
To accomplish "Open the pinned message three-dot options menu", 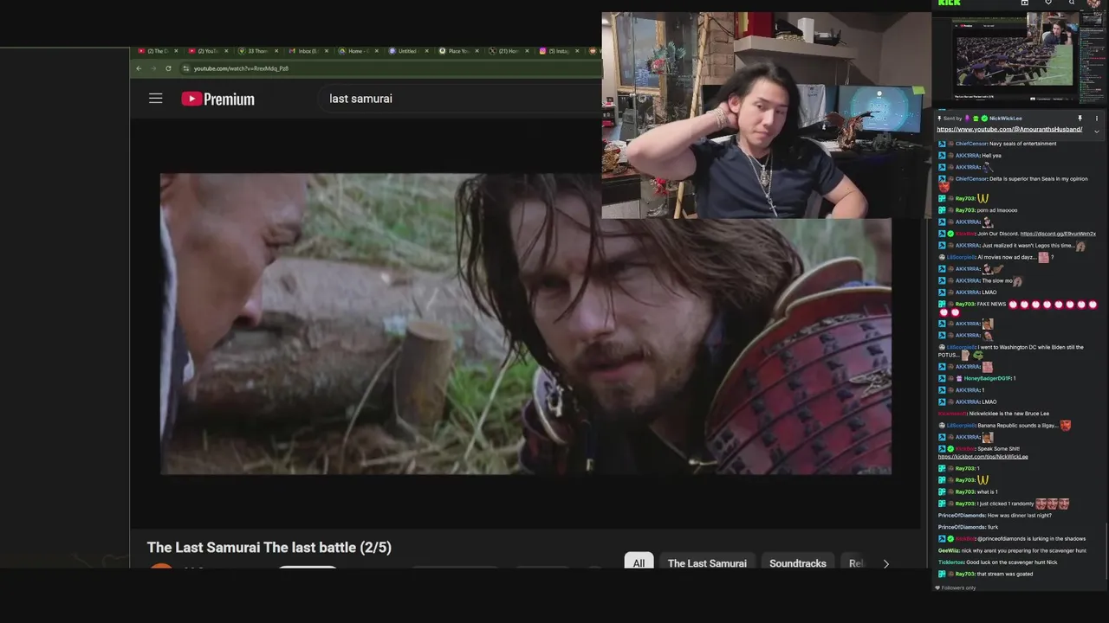I will 1097,119.
